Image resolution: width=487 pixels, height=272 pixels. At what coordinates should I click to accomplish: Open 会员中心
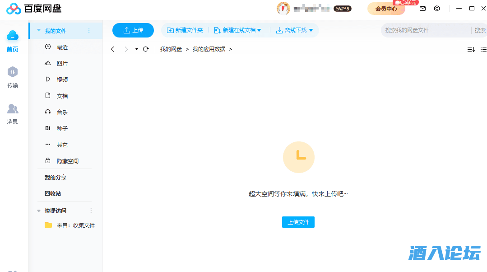pos(386,9)
